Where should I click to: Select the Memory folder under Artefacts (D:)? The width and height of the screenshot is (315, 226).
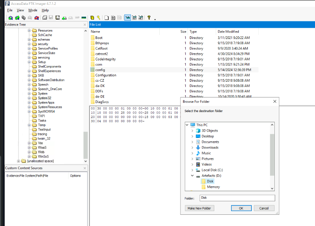click(x=213, y=187)
